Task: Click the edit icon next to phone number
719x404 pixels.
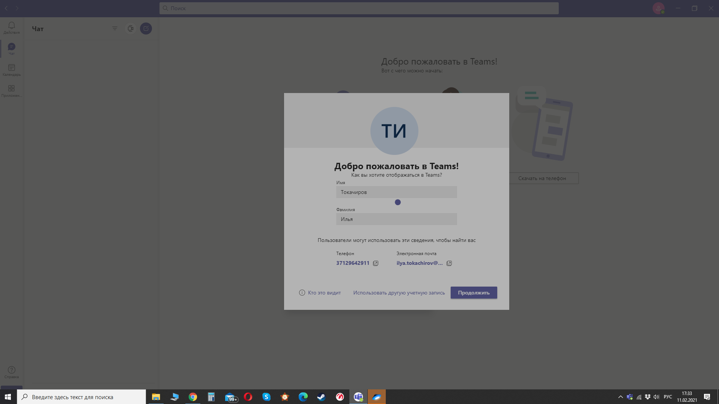Action: click(376, 263)
